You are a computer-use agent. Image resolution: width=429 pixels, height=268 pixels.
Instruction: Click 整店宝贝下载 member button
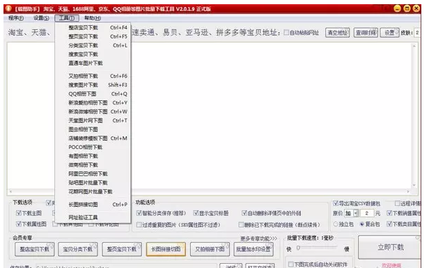tap(35, 249)
